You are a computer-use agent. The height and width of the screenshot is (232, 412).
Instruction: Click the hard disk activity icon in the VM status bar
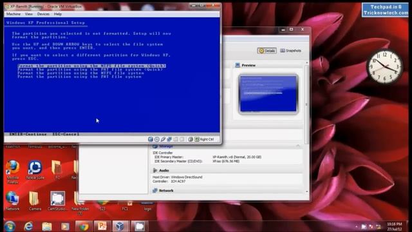151,139
